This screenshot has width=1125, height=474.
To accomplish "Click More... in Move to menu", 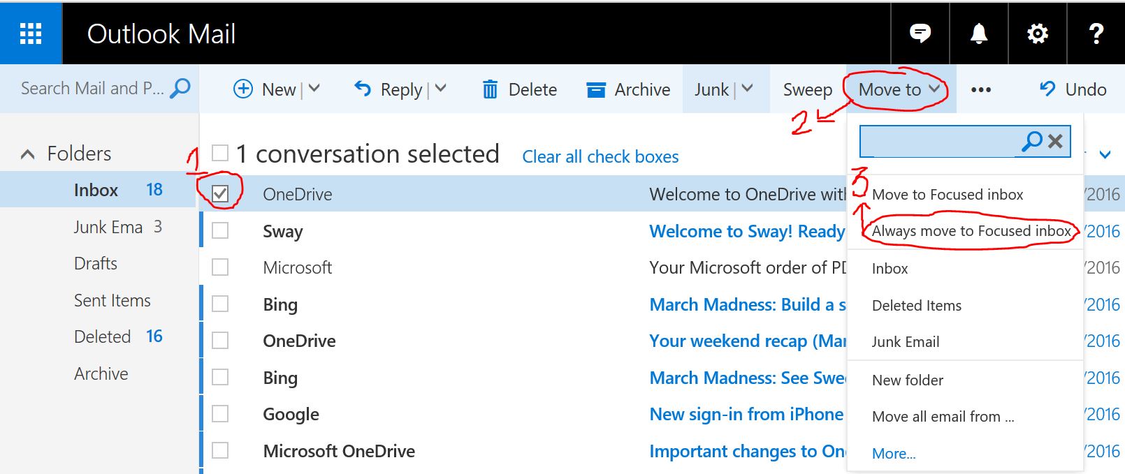I will [x=894, y=454].
